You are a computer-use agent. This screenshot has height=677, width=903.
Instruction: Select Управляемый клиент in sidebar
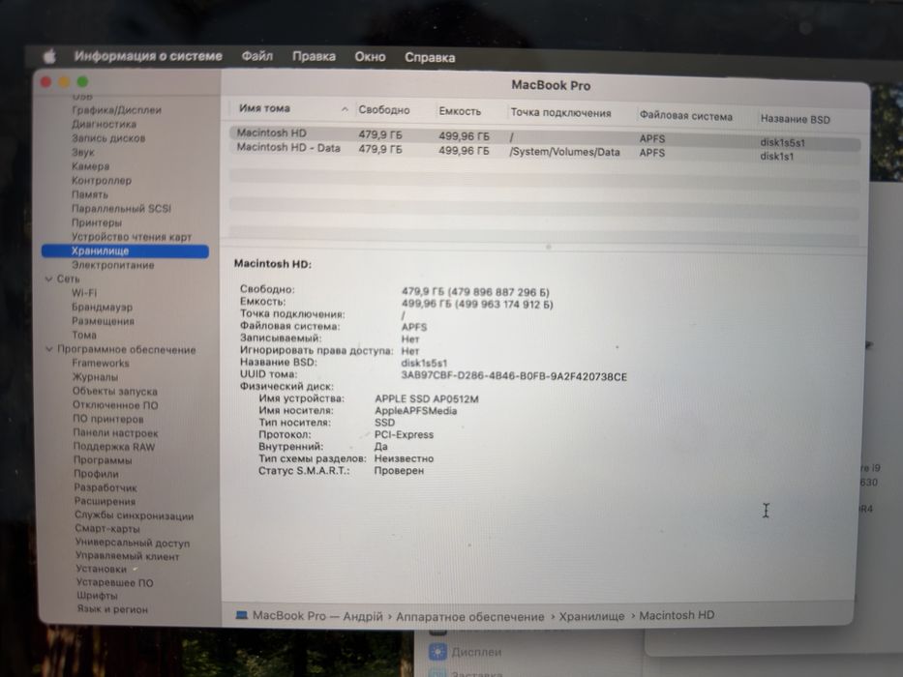tap(128, 556)
